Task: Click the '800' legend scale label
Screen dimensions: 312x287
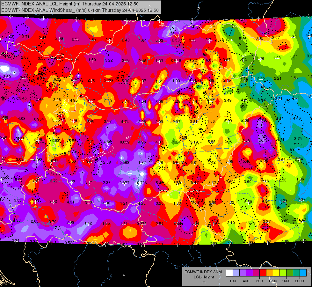Action: point(259,281)
